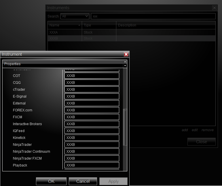Screen dimensions: 222x186
Task: Click the Apply button
Action: [113, 181]
